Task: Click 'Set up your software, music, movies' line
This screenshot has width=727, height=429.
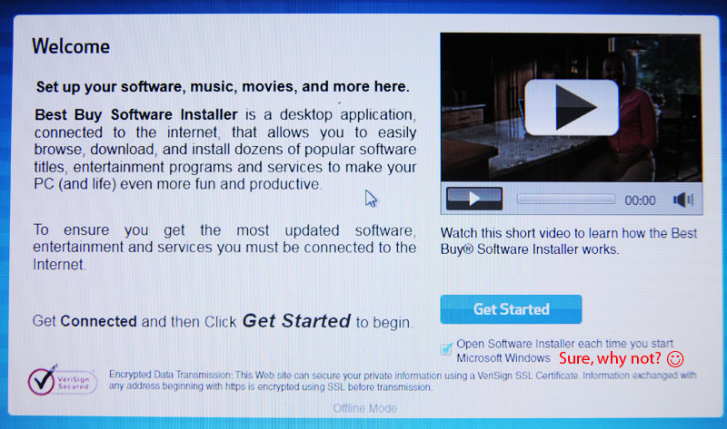Action: 223,86
